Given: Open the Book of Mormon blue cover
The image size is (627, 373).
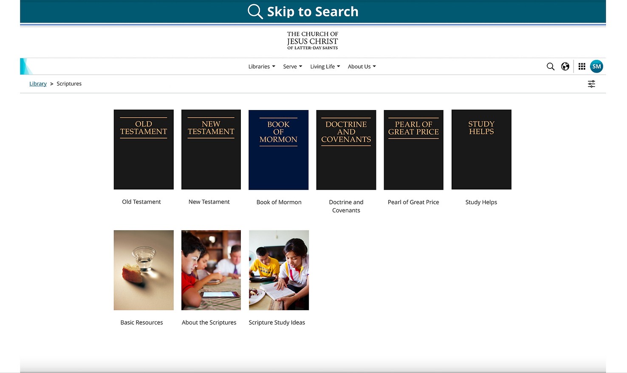Looking at the screenshot, I should point(279,150).
